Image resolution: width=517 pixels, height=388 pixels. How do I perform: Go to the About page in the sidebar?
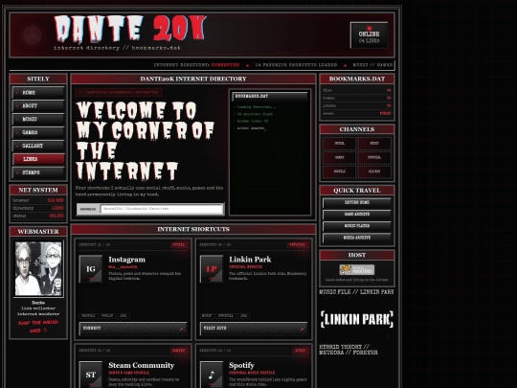38,106
